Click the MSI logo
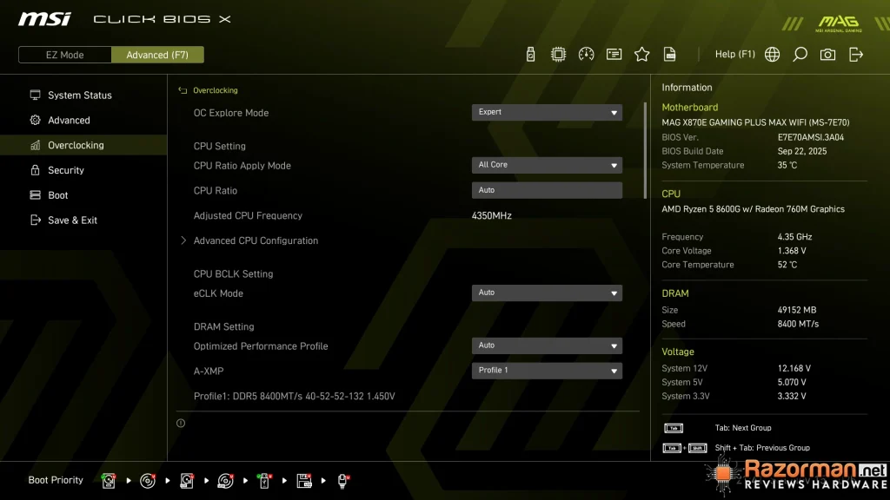This screenshot has width=890, height=500. [44, 19]
